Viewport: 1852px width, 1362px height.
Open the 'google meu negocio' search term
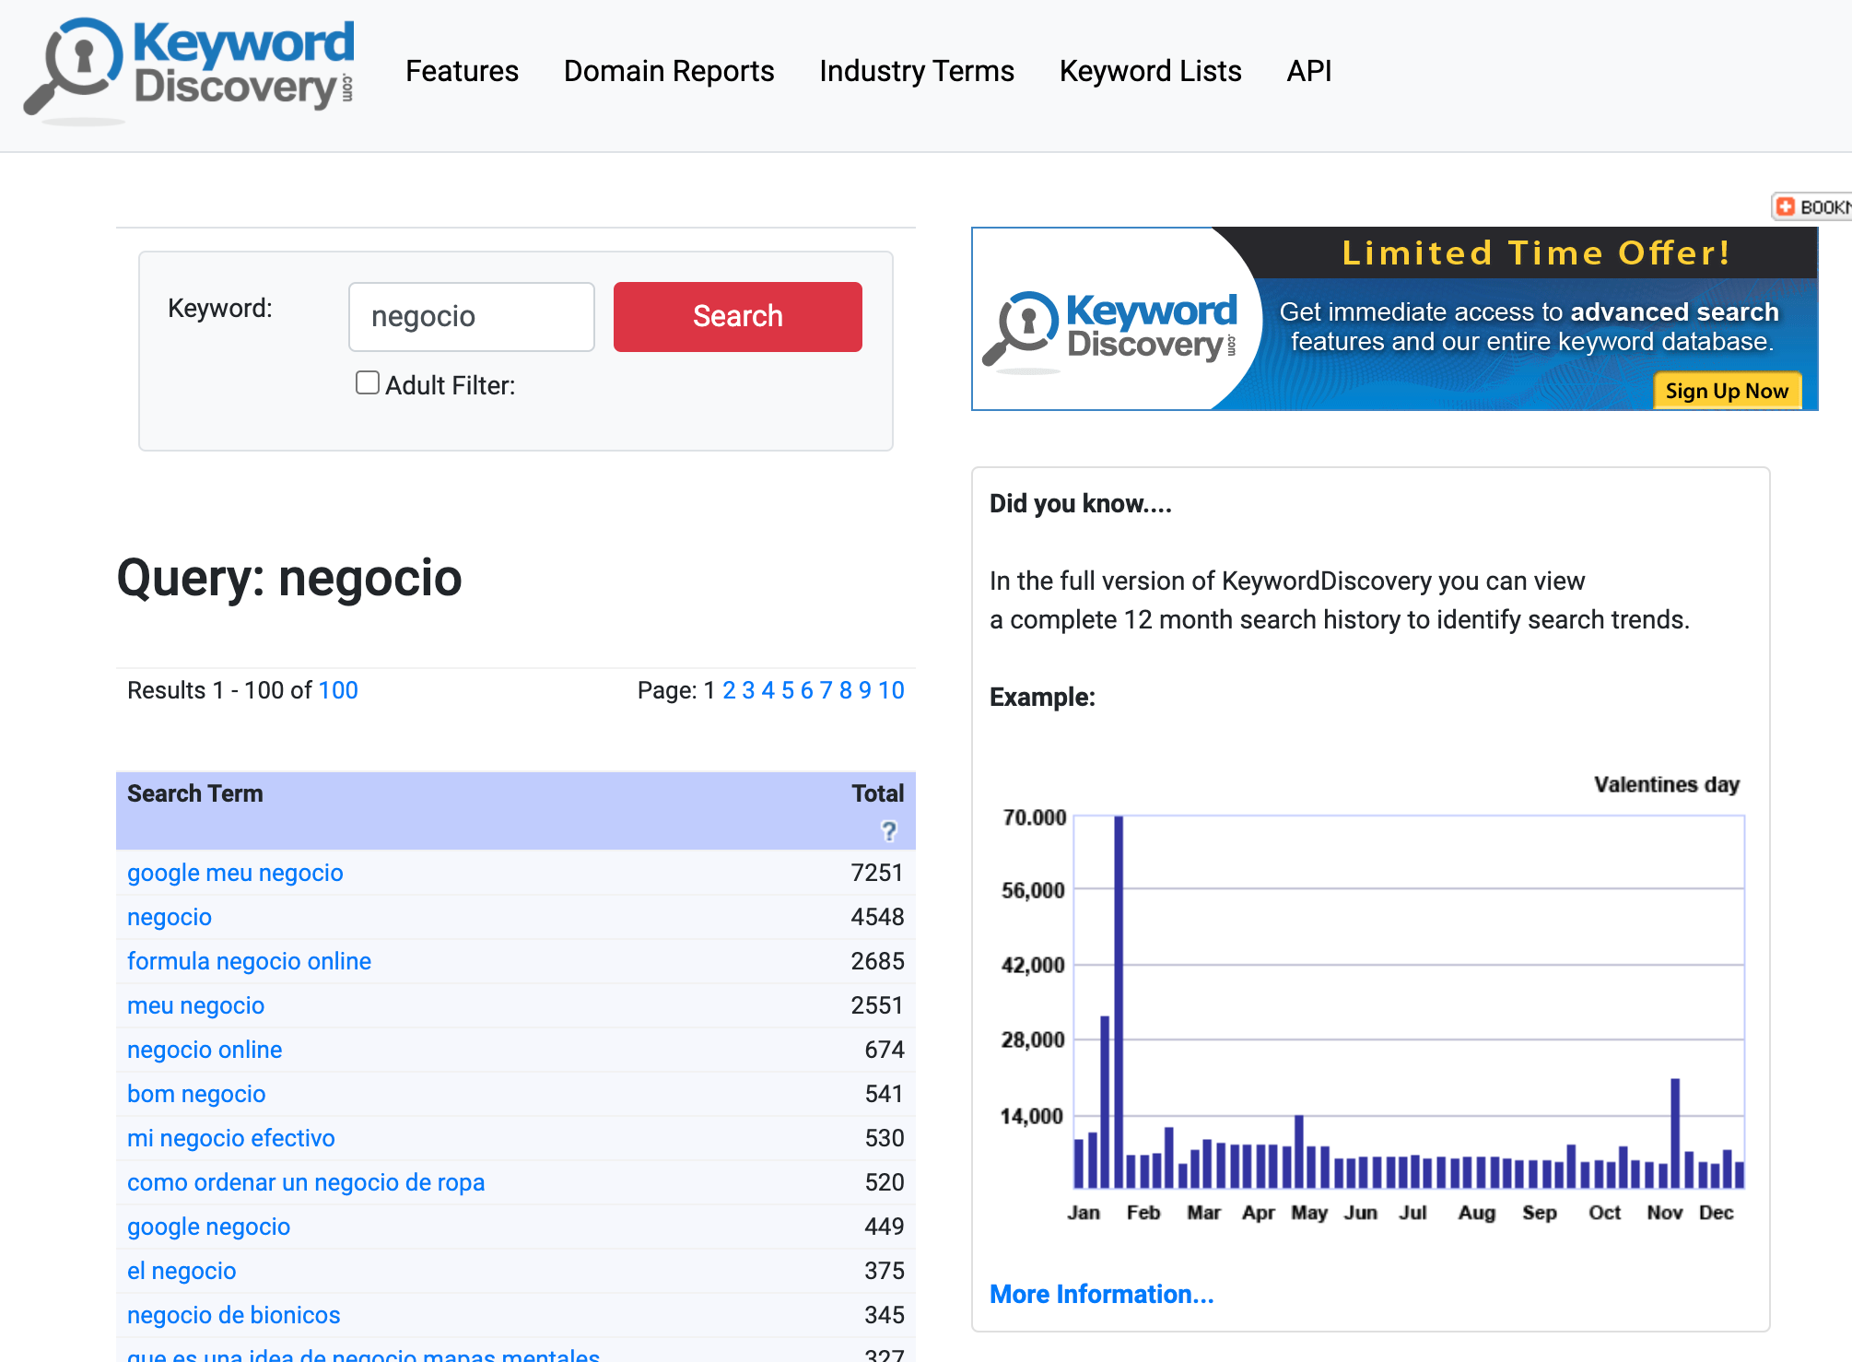tap(235, 873)
